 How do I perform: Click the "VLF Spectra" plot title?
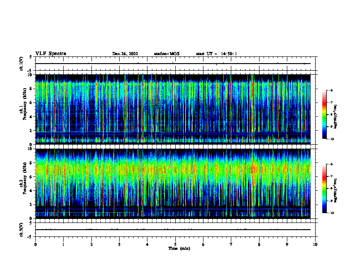click(51, 54)
